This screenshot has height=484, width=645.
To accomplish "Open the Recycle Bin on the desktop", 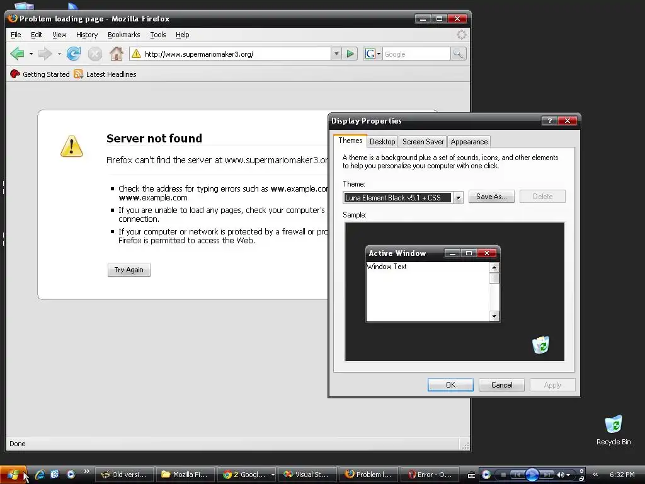I will click(x=614, y=430).
